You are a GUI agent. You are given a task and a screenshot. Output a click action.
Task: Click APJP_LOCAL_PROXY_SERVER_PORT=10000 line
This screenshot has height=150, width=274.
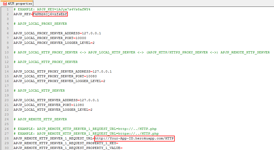coord(50,38)
